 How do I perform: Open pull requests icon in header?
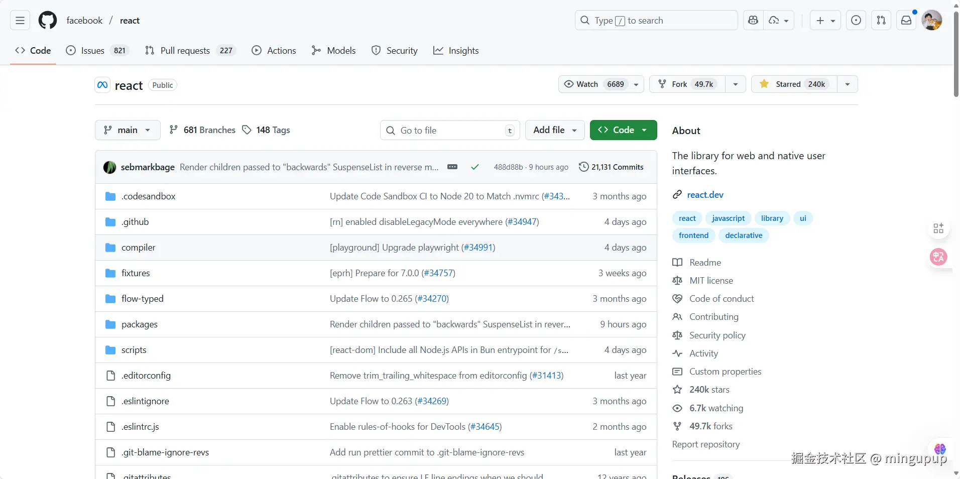click(881, 21)
